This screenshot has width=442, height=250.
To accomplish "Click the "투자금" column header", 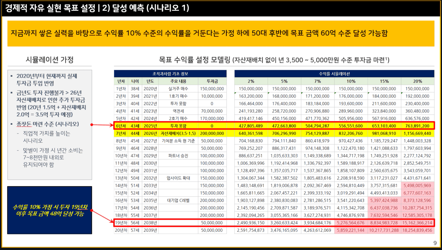I will pyautogui.click(x=212, y=81).
